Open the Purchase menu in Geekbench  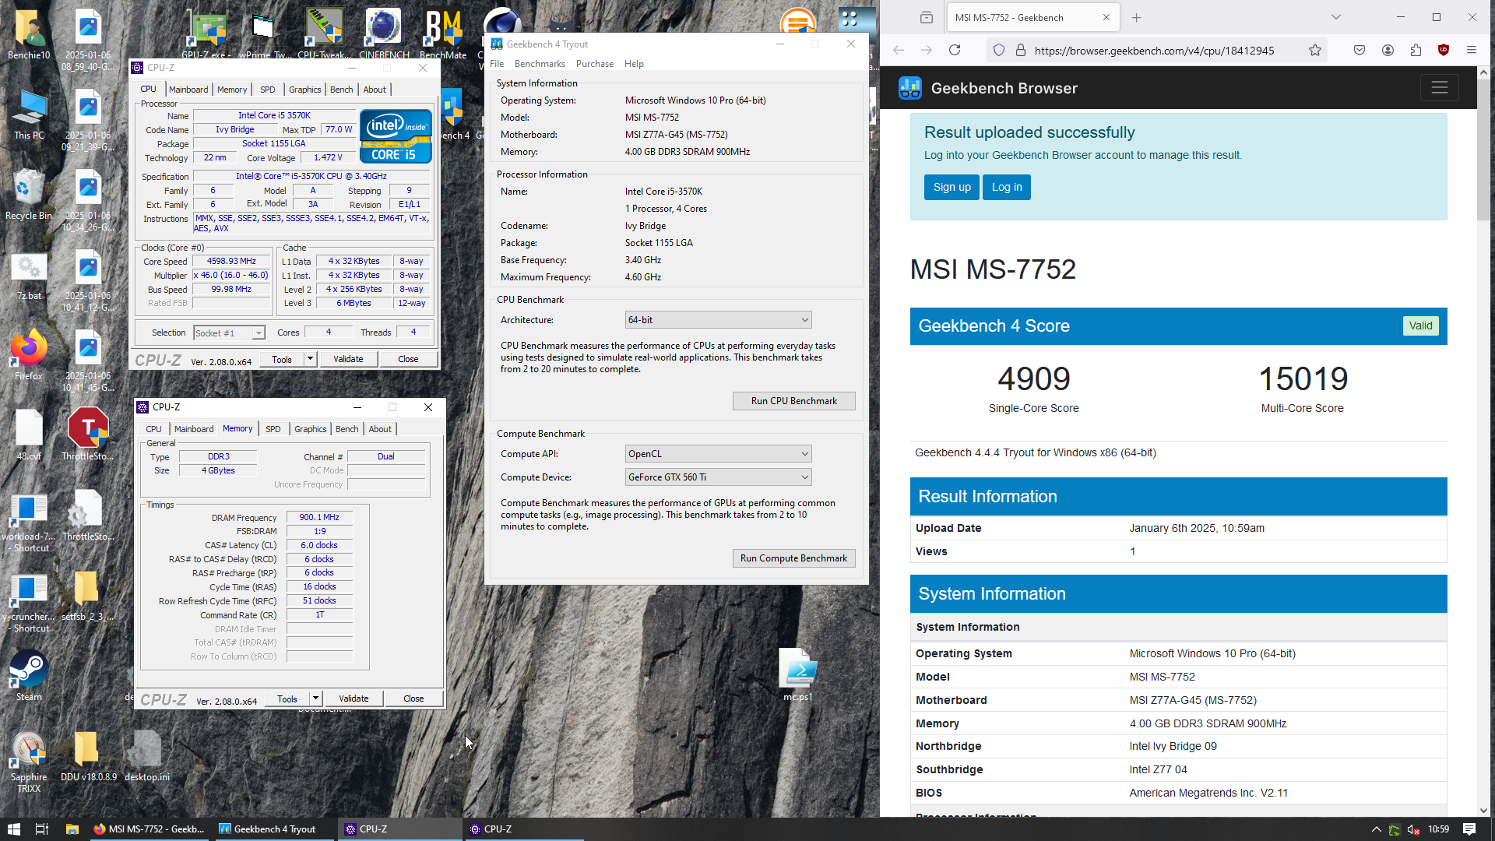click(595, 64)
